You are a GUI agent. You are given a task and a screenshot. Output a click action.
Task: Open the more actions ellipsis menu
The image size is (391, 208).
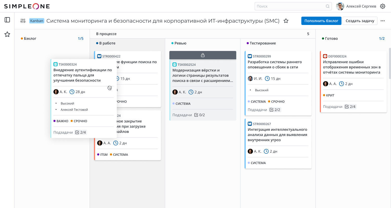coord(383,21)
